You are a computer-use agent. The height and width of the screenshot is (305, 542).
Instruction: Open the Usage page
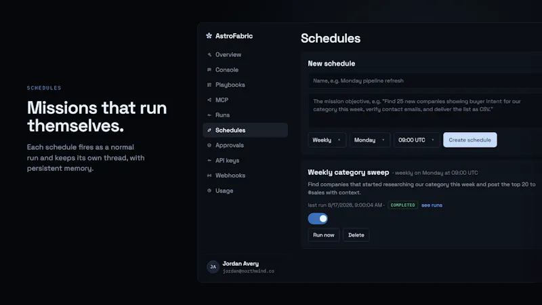click(245, 190)
